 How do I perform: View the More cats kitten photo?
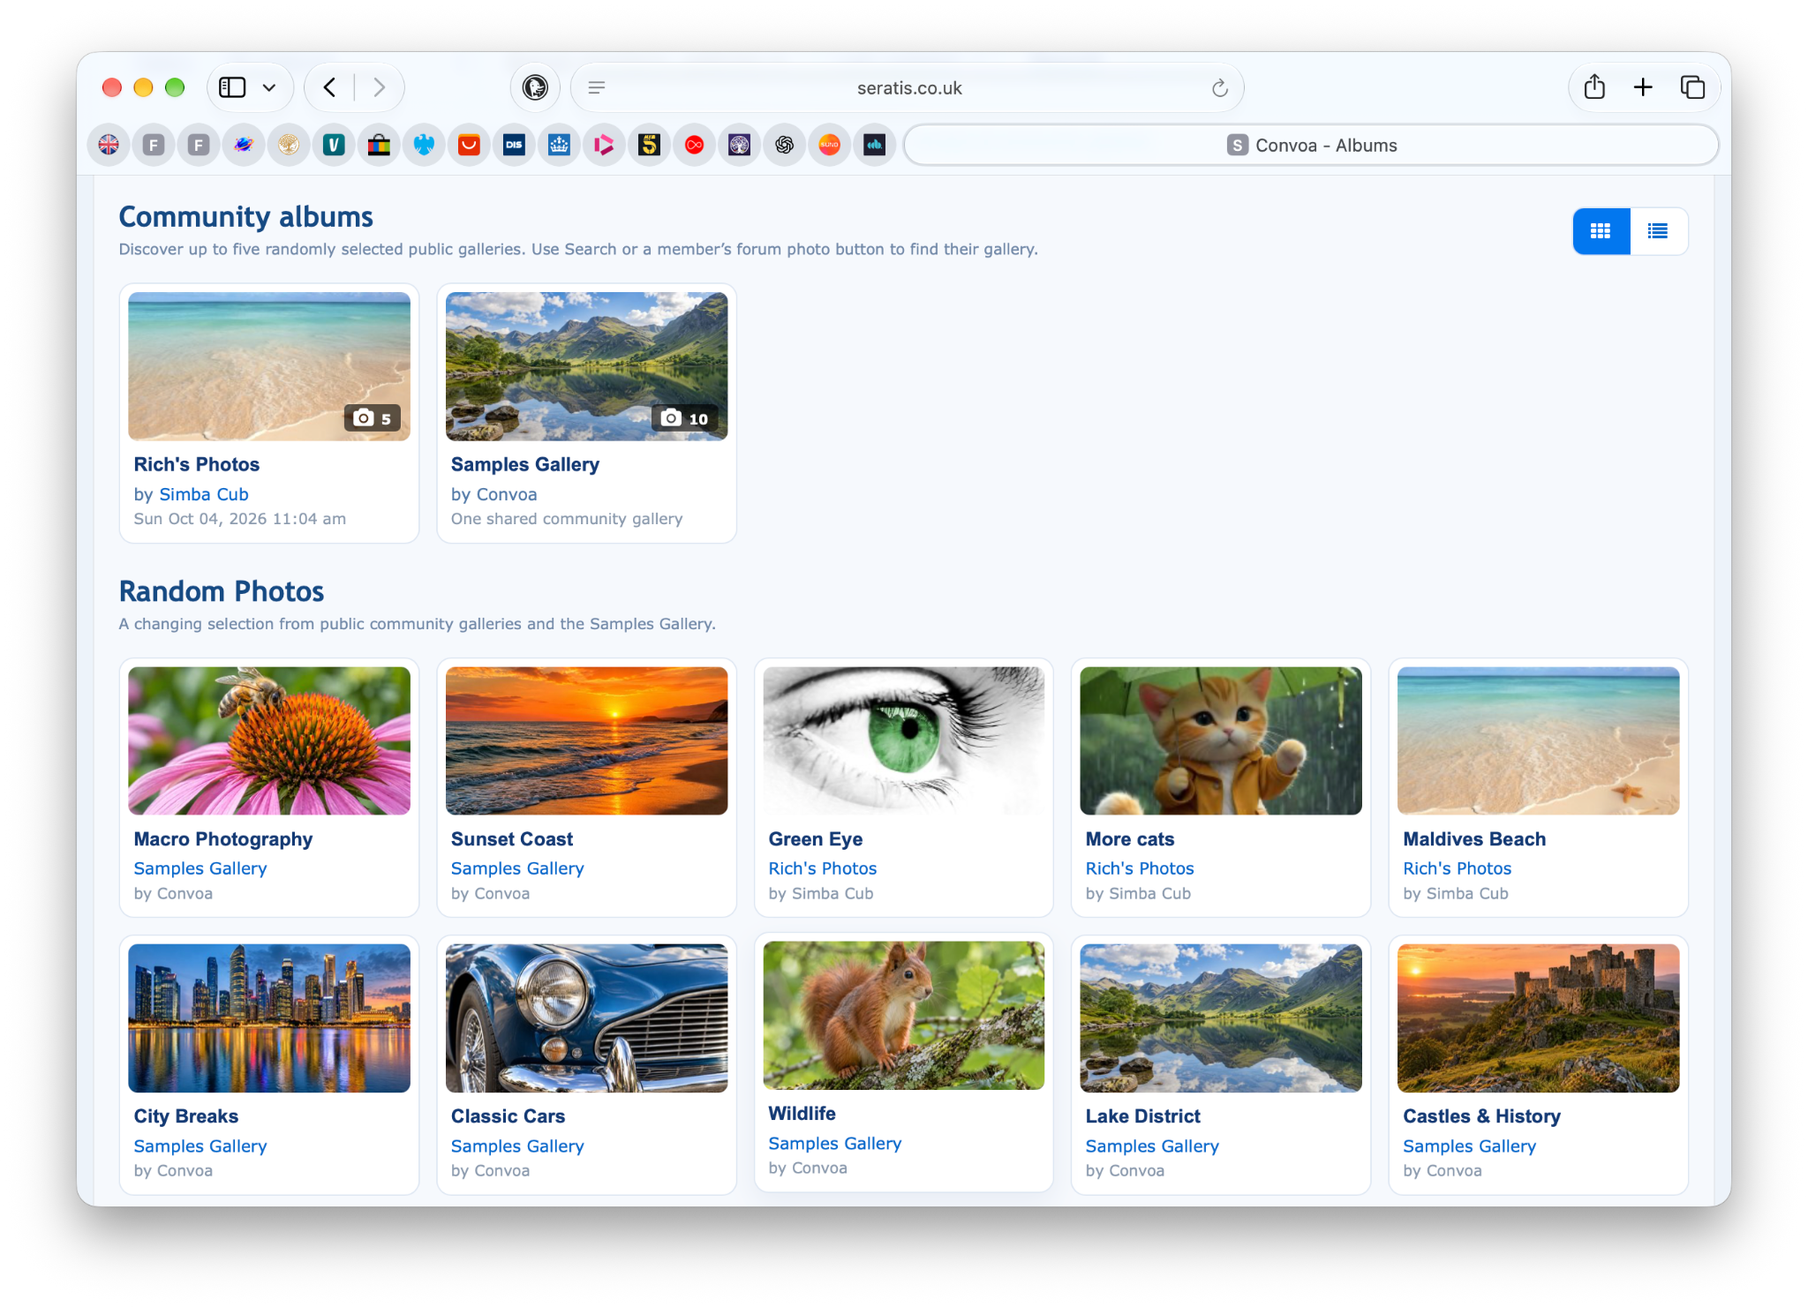1221,740
